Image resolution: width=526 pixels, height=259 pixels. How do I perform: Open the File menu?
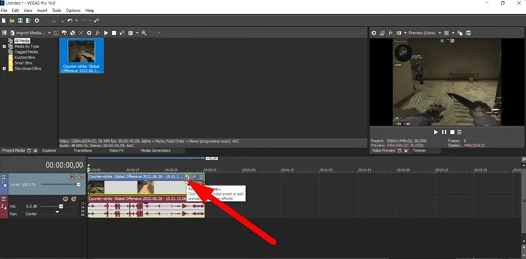(4, 11)
